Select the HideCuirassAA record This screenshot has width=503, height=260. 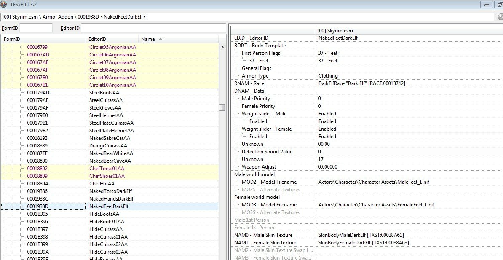click(110, 229)
